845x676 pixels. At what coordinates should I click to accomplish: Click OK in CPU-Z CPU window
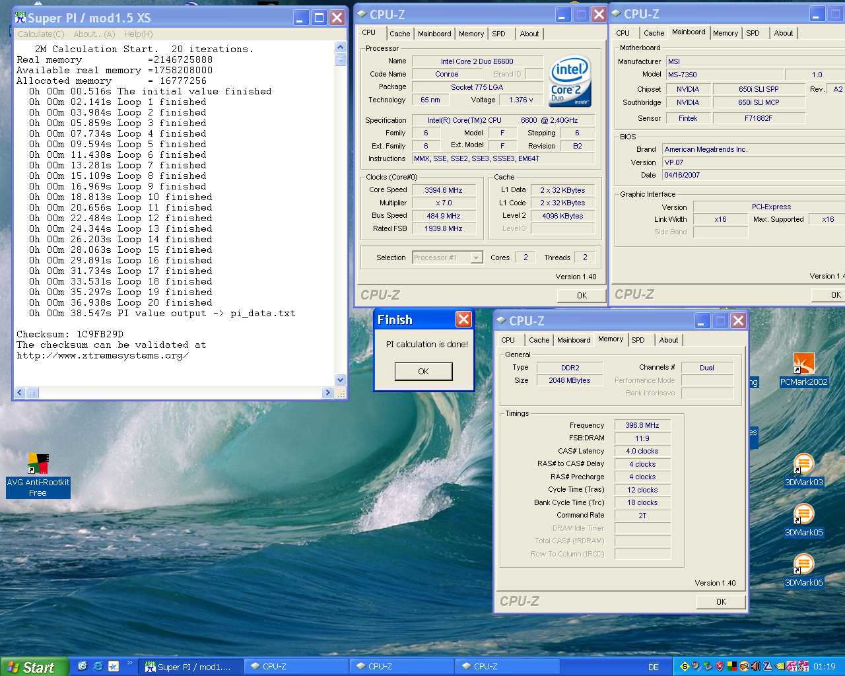(582, 296)
